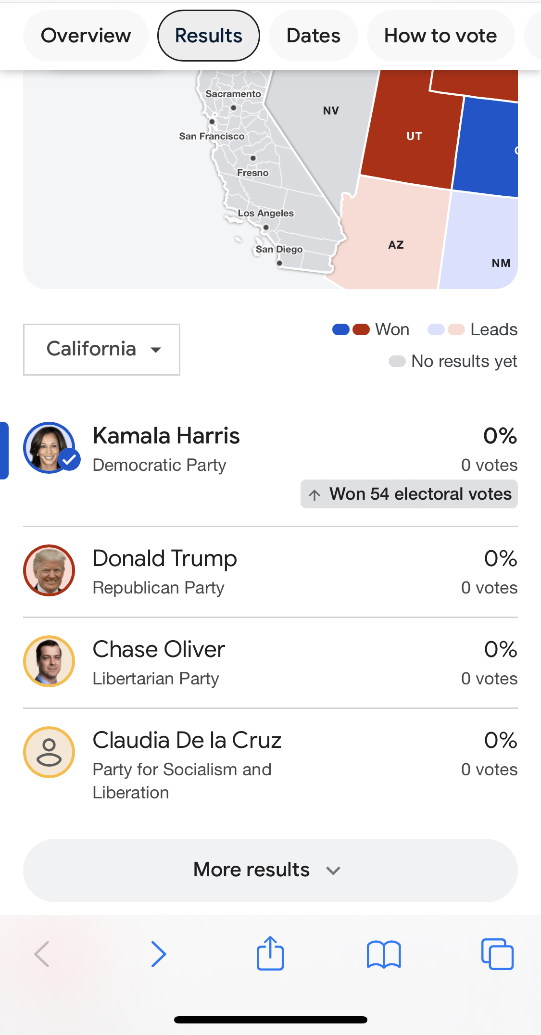
Task: Click Kamala Harris candidate name
Action: [166, 436]
